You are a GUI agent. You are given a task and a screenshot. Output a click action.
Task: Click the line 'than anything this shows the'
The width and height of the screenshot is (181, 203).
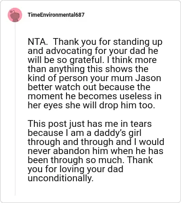click(88, 69)
